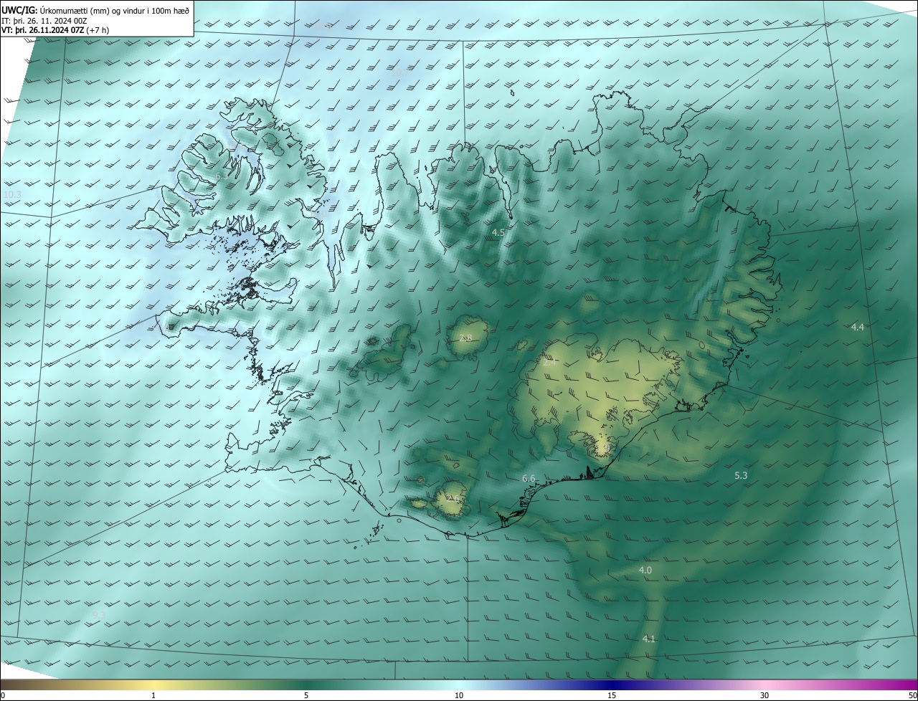Click the 5.3 value southeast of Iceland
This screenshot has width=918, height=701.
coord(741,475)
